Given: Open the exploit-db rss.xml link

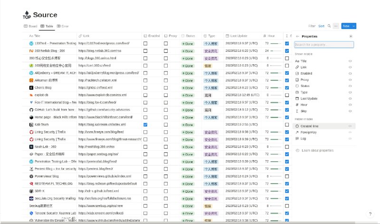Looking at the screenshot, I should coord(102,95).
